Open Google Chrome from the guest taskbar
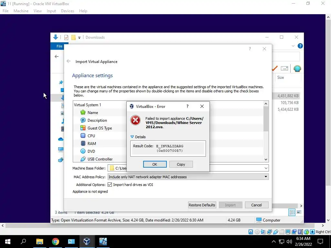This screenshot has width=331, height=248. (55, 242)
